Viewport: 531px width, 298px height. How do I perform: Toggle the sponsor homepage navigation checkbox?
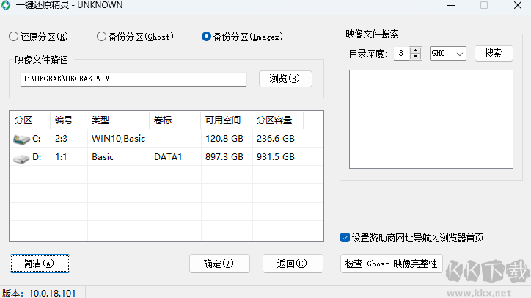pos(345,238)
